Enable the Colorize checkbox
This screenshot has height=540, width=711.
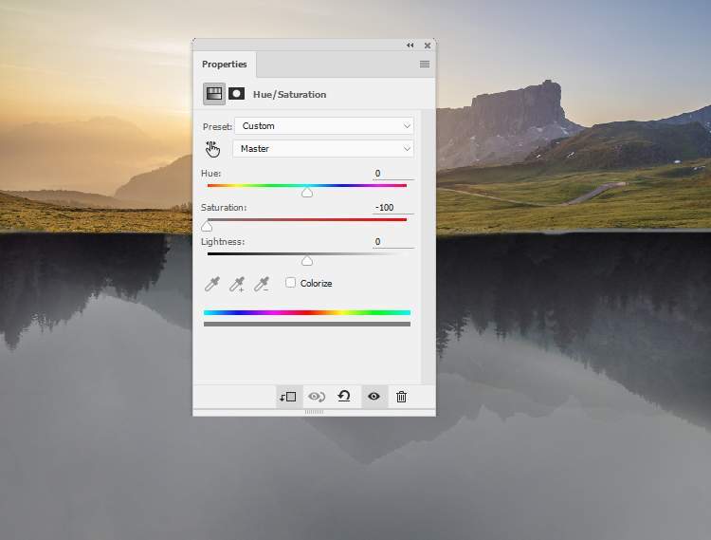(291, 283)
